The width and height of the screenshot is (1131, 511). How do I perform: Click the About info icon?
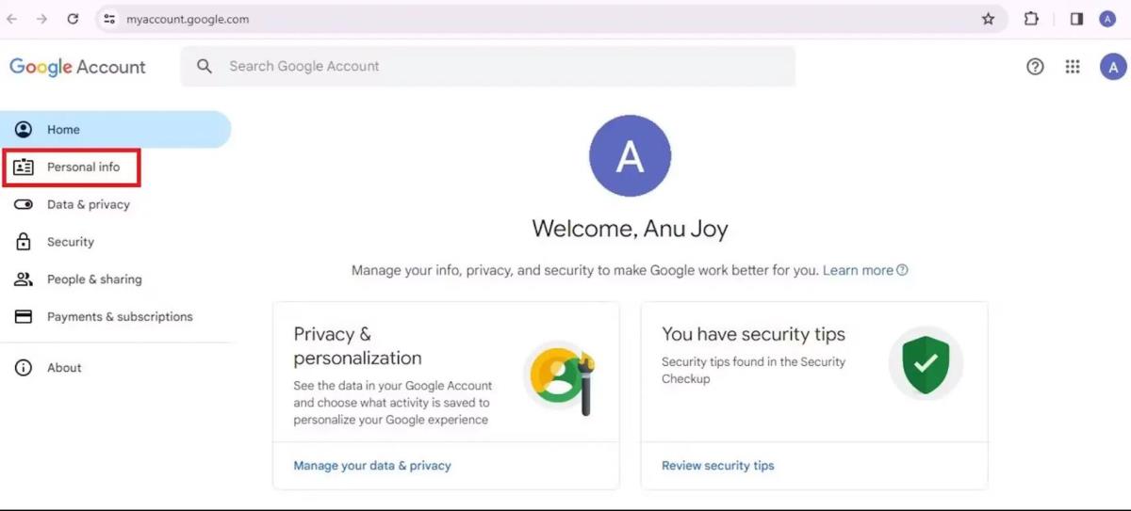[x=24, y=368]
